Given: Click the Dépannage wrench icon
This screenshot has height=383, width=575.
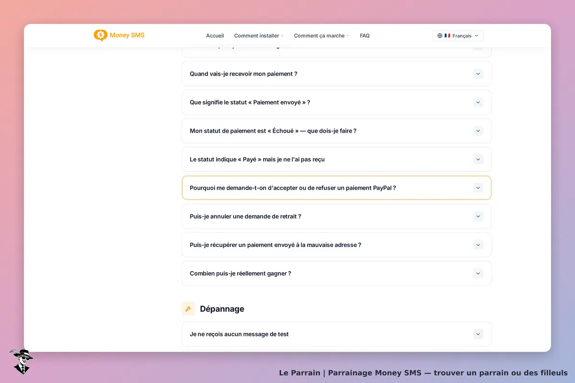Looking at the screenshot, I should [188, 309].
